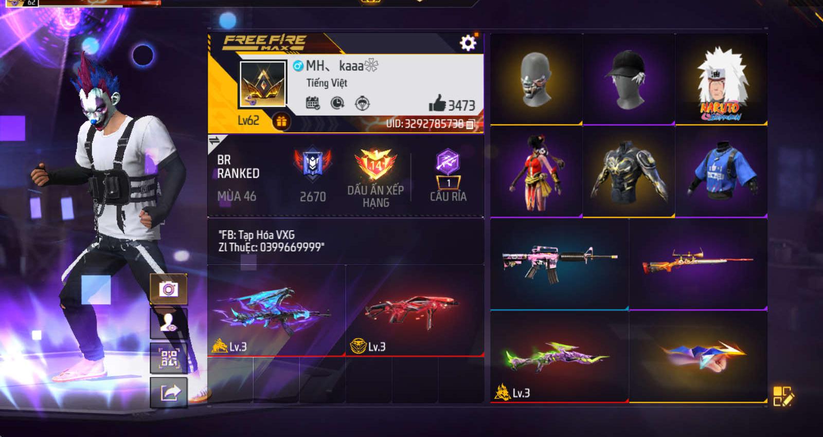This screenshot has width=823, height=437.
Task: Click the golden crown avatar picture
Action: [x=263, y=84]
